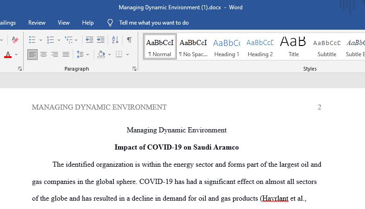Click page number 2 in header
This screenshot has width=365, height=209.
pos(320,107)
